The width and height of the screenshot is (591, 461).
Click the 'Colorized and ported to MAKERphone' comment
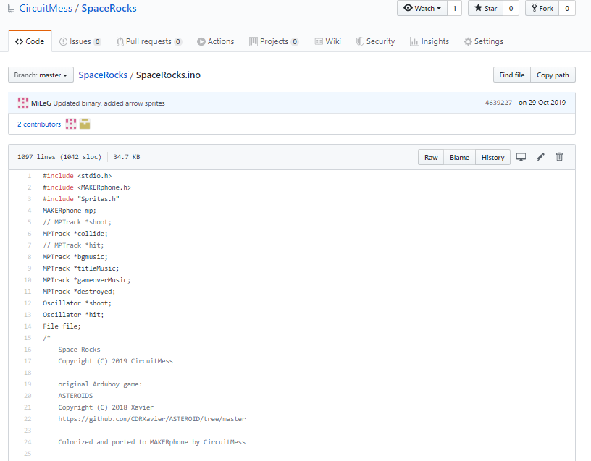click(152, 442)
